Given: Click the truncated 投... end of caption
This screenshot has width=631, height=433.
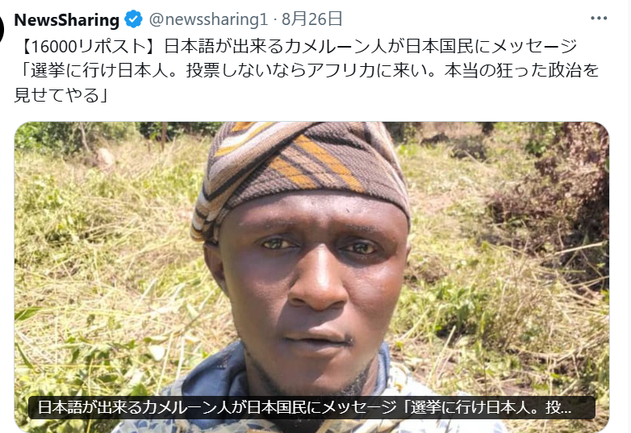Looking at the screenshot, I should (558, 408).
